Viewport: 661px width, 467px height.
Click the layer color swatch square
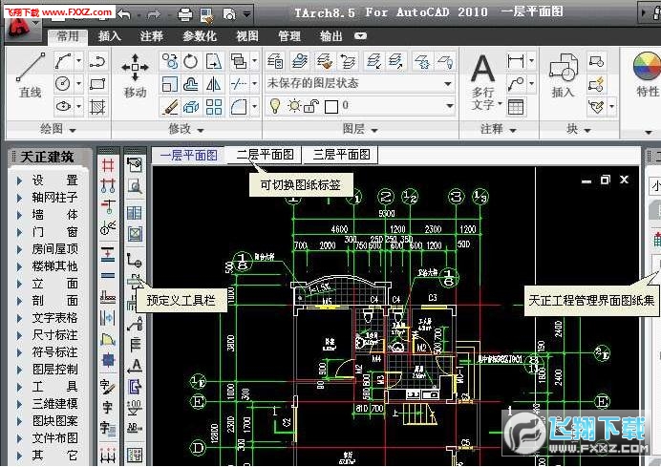click(331, 107)
